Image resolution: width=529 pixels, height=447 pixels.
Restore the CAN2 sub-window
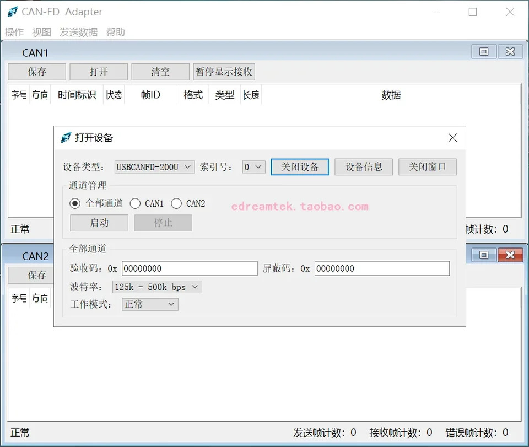484,255
